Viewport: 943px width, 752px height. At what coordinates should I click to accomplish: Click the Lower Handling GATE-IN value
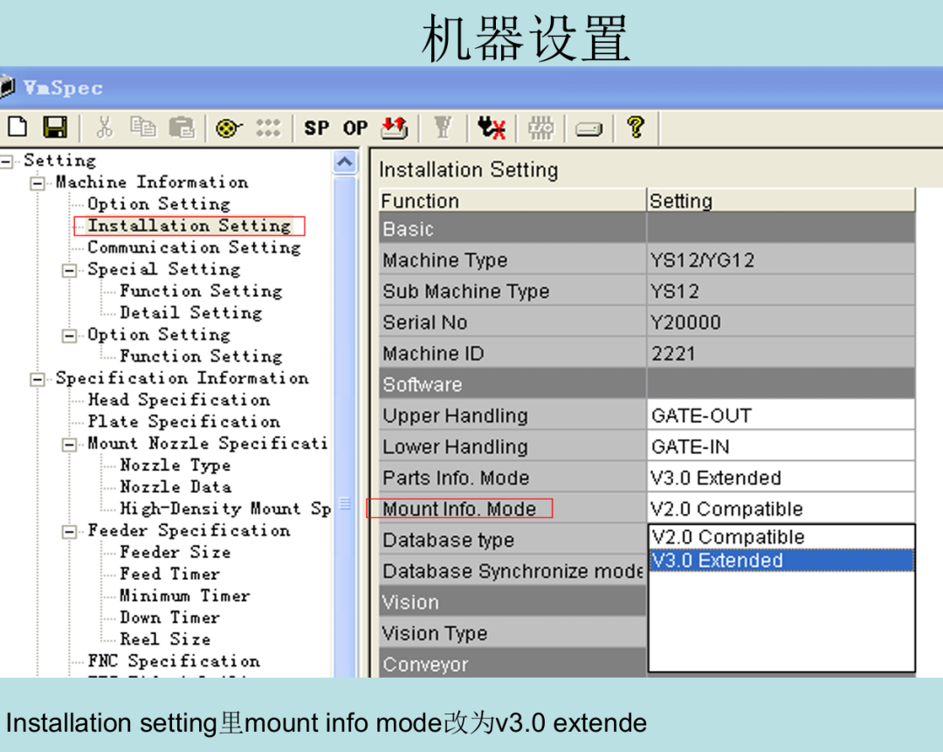click(781, 447)
